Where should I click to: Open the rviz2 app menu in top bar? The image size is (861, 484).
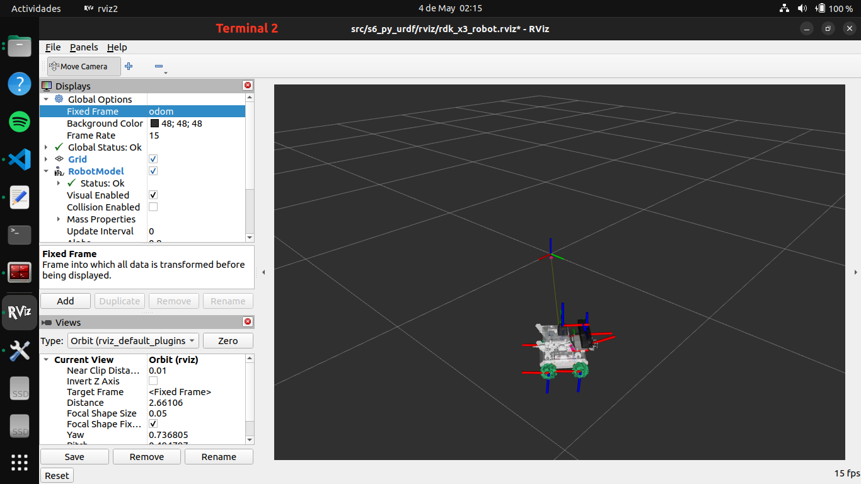point(101,8)
